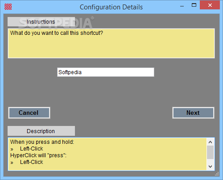Click the Description header label
This screenshot has height=180, width=223.
[41, 131]
